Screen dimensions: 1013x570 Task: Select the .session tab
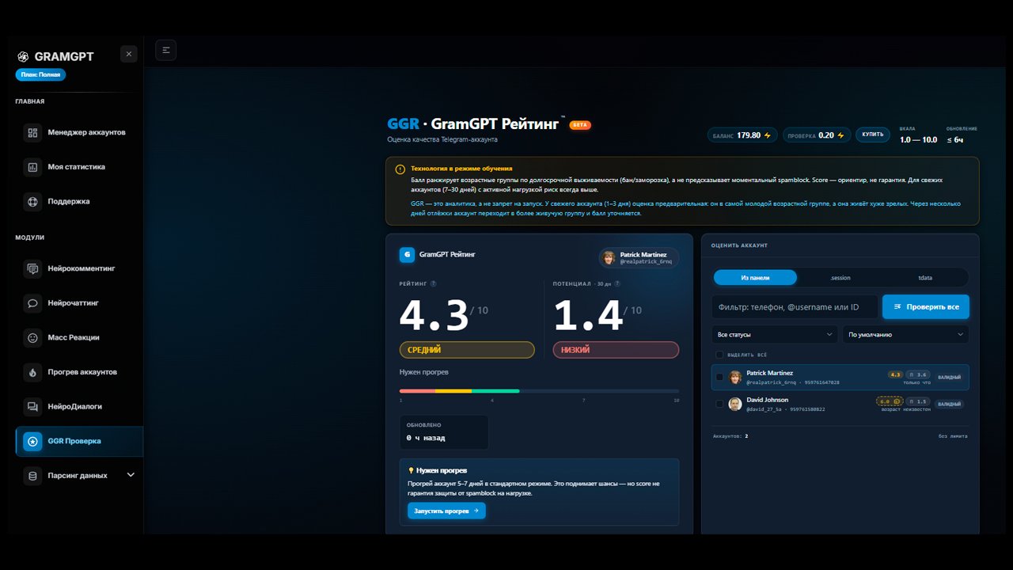840,278
